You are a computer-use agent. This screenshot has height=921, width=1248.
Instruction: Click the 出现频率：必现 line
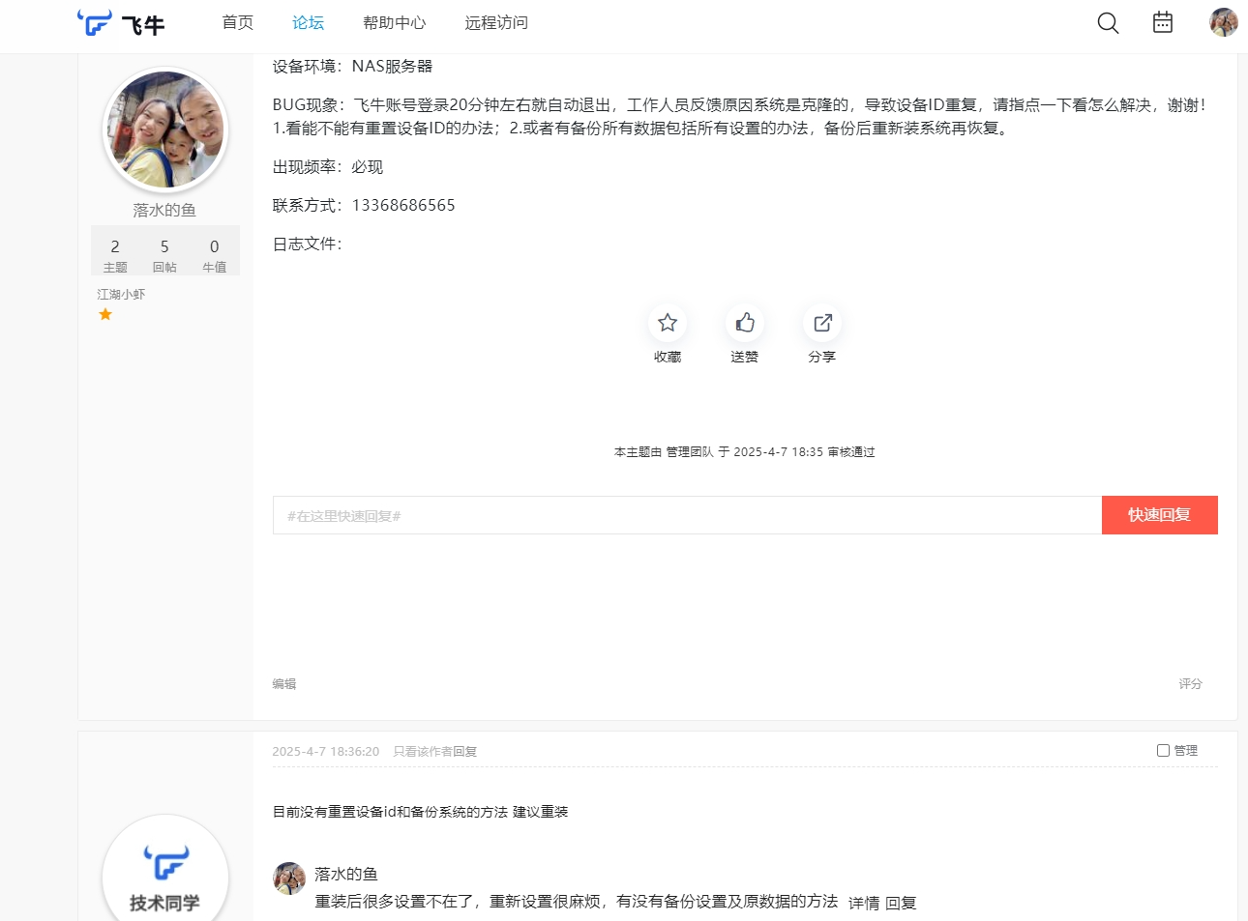(x=328, y=166)
